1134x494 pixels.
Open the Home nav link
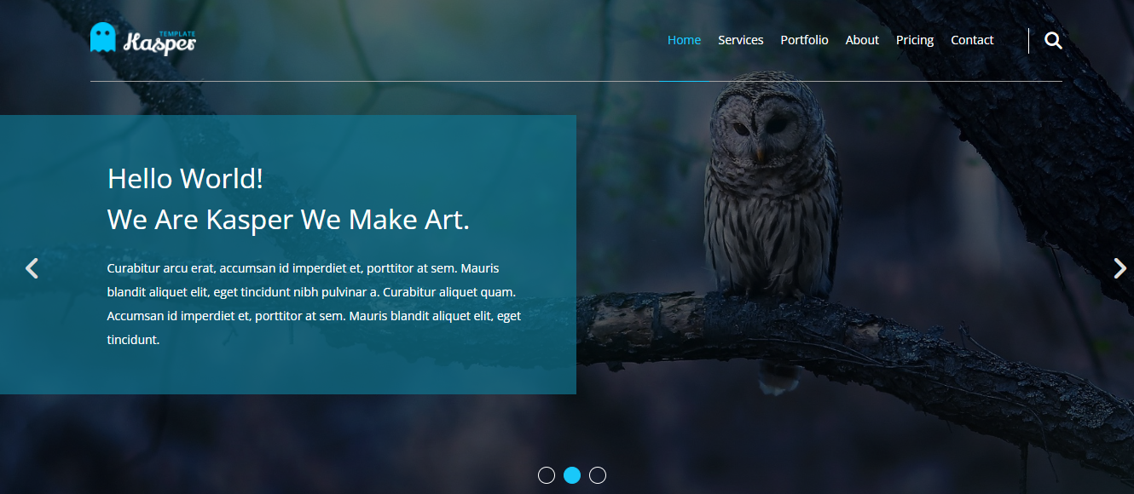click(x=684, y=40)
